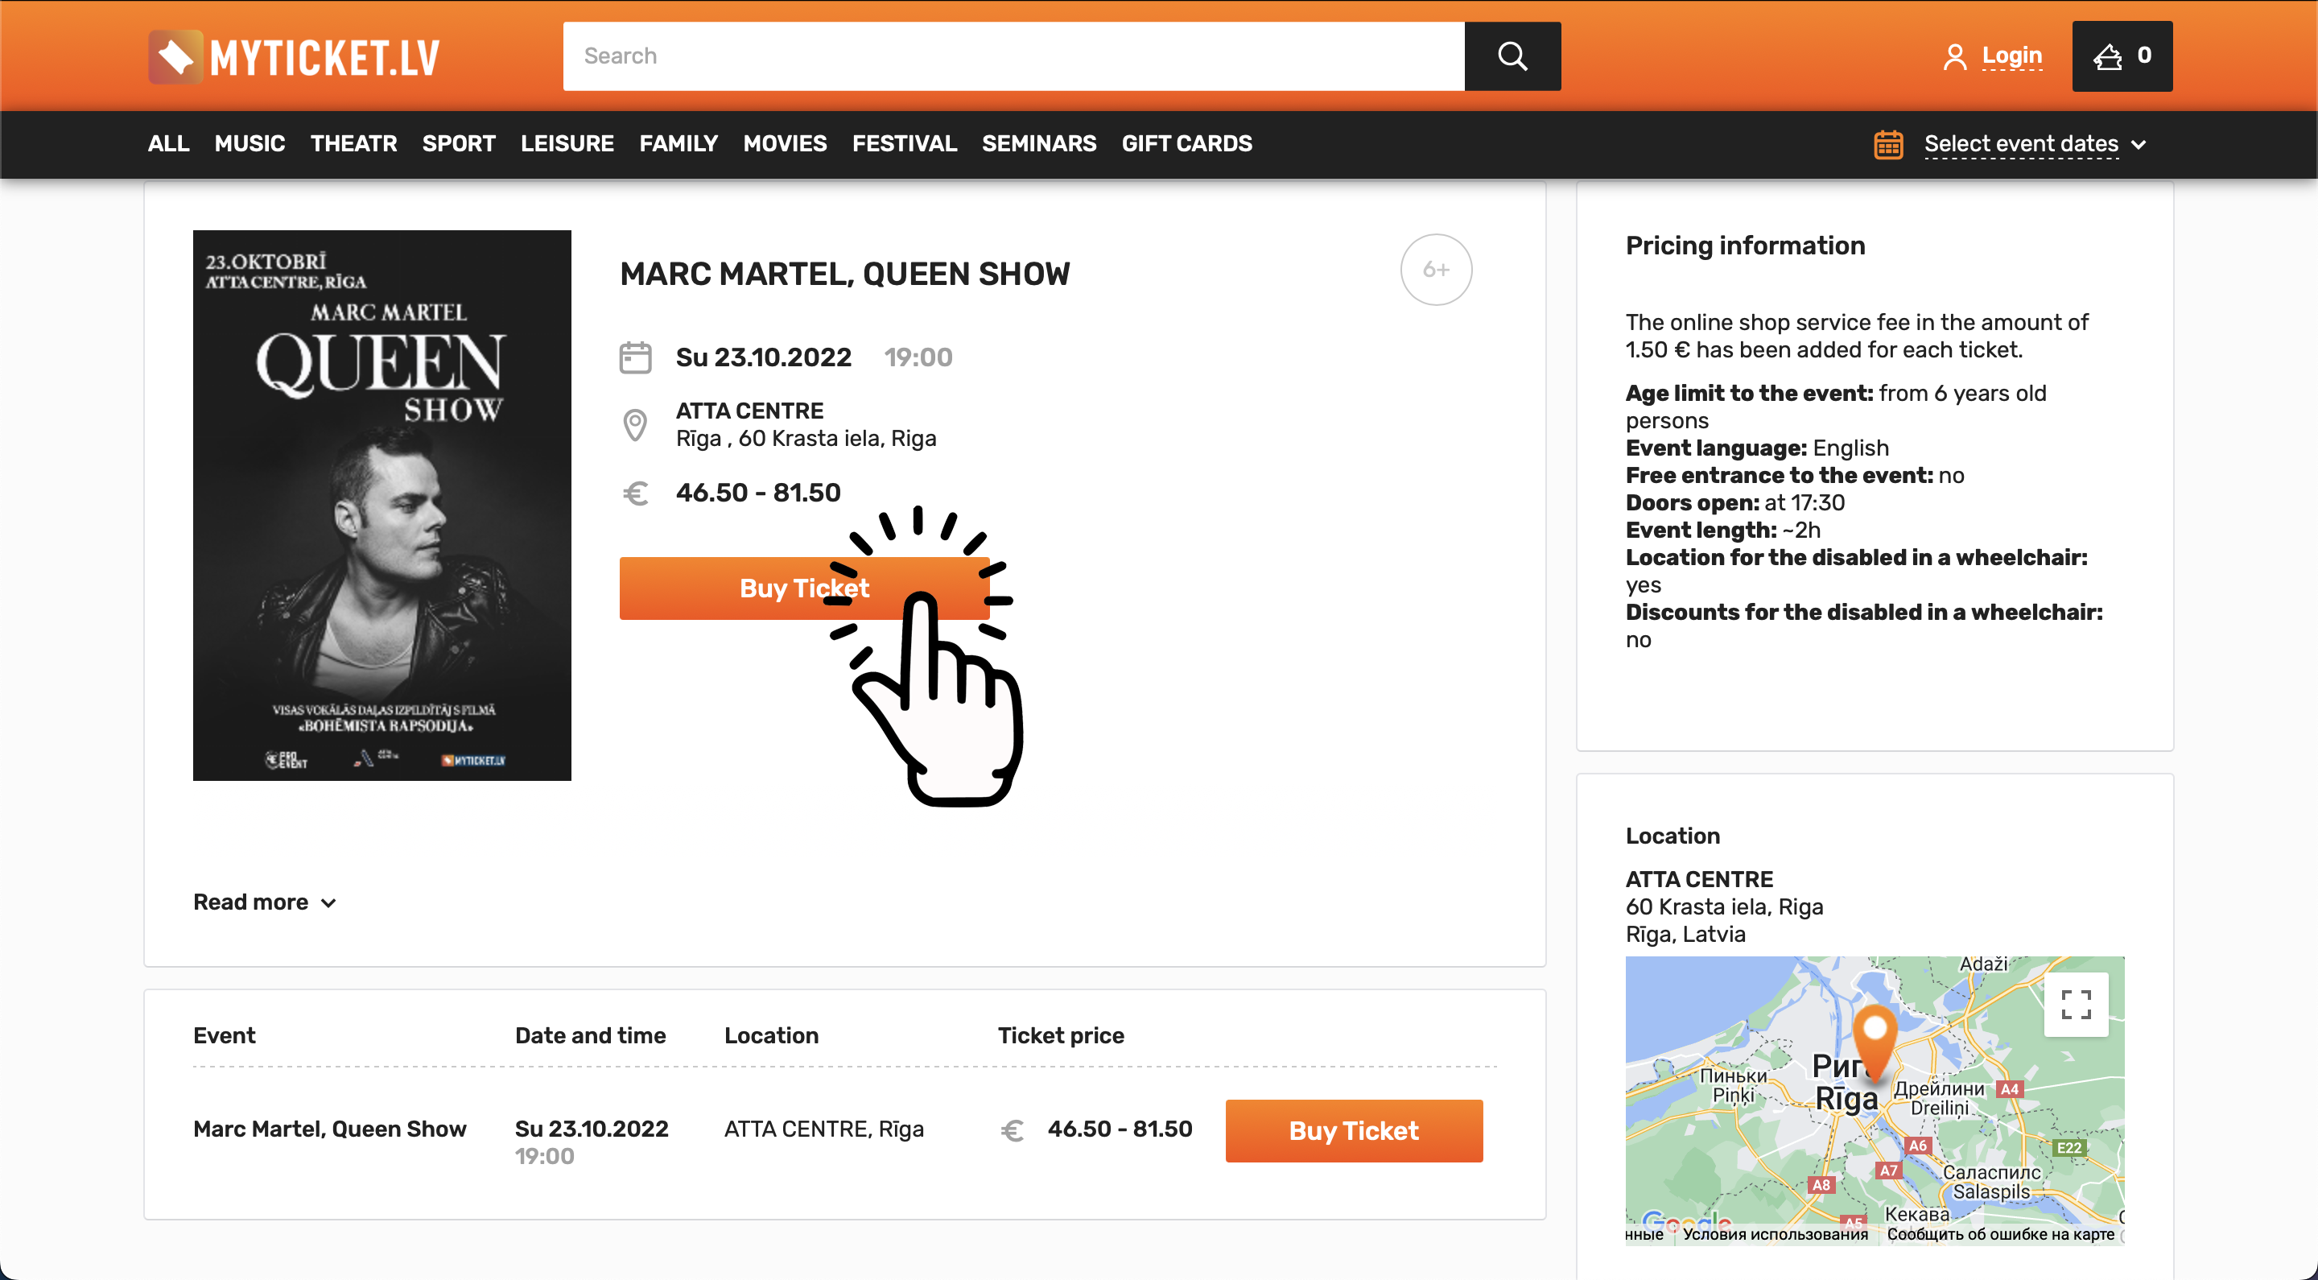The image size is (2318, 1280).
Task: Expand the Read more section
Action: 265,902
